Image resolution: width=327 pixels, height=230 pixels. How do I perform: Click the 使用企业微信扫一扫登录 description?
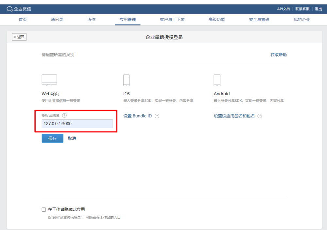(61, 100)
